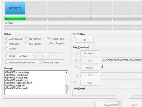Select the PDA file button

[90, 60]
